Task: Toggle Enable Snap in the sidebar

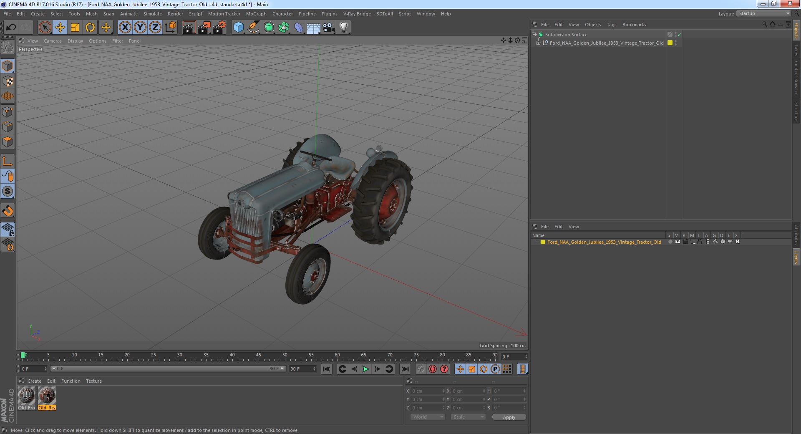Action: click(8, 192)
